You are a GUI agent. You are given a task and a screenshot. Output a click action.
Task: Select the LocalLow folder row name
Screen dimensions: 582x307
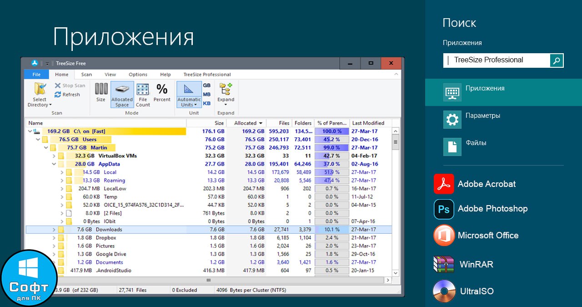(115, 189)
